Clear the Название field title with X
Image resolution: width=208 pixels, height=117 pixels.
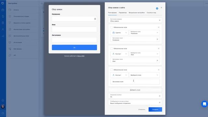(157, 39)
